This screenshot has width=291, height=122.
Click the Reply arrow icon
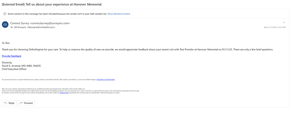(x=6, y=103)
